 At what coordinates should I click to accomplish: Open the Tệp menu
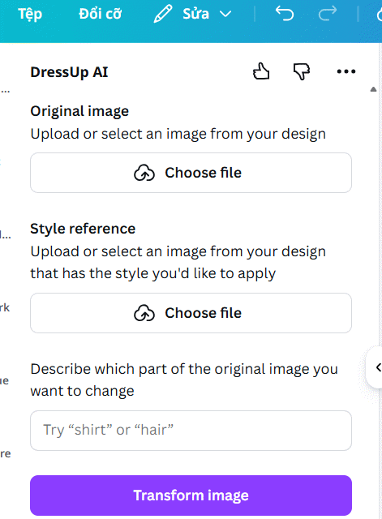(x=30, y=15)
